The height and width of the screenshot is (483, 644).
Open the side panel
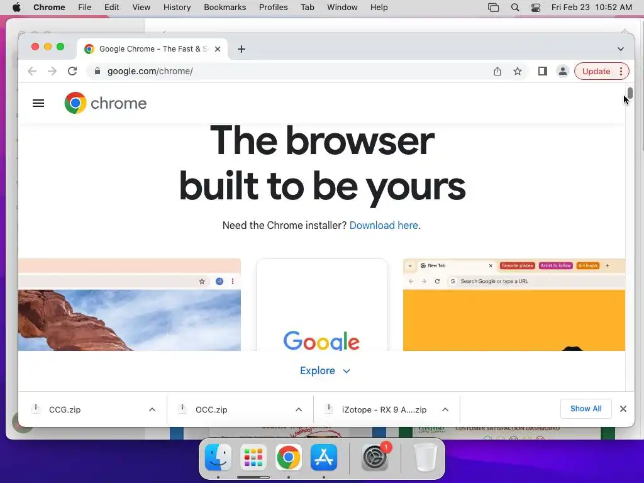point(543,71)
